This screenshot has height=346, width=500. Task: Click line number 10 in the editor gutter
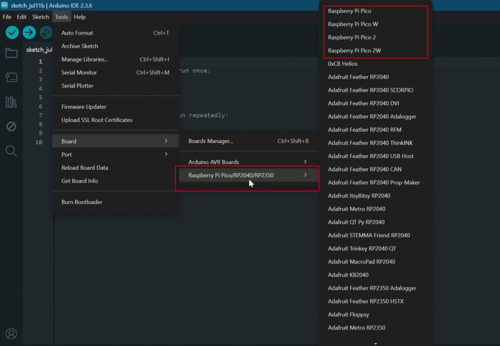[39, 142]
